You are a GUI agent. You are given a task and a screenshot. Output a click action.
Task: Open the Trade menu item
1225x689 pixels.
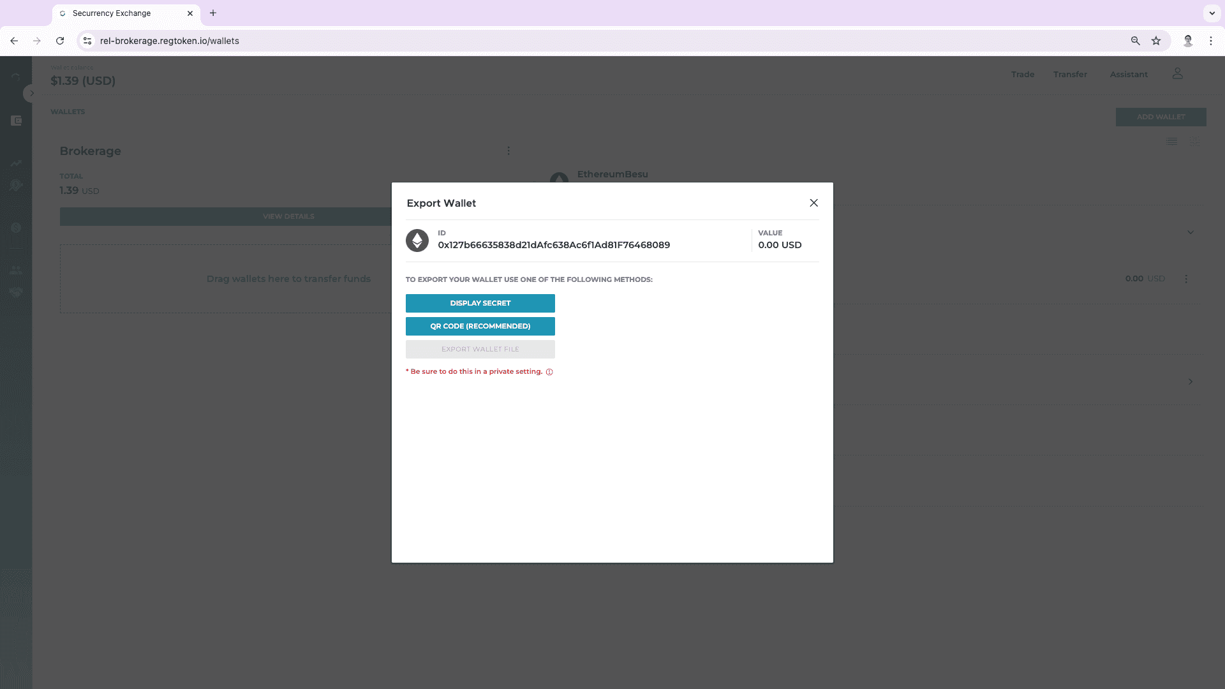[x=1023, y=75]
